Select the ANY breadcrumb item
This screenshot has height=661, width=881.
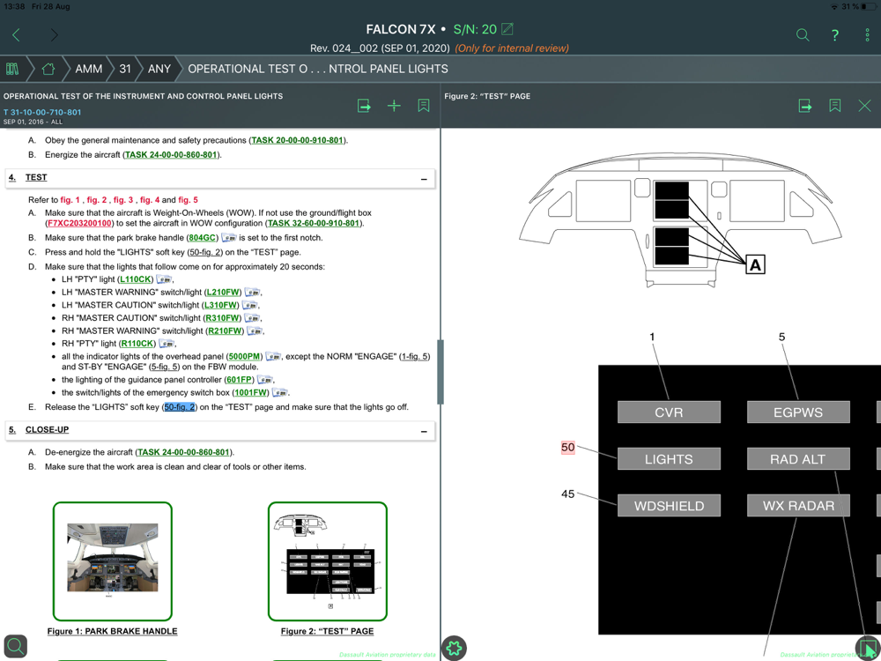(159, 69)
